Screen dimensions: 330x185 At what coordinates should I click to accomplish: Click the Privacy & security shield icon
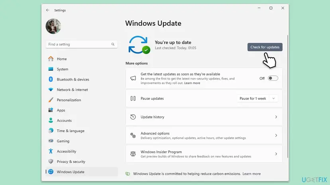point(51,161)
